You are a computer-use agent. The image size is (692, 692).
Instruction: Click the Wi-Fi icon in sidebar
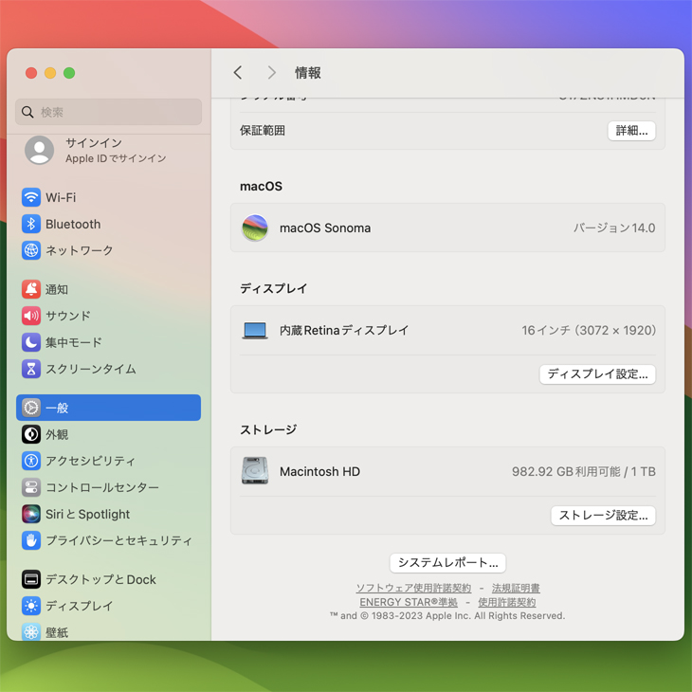[x=31, y=197]
